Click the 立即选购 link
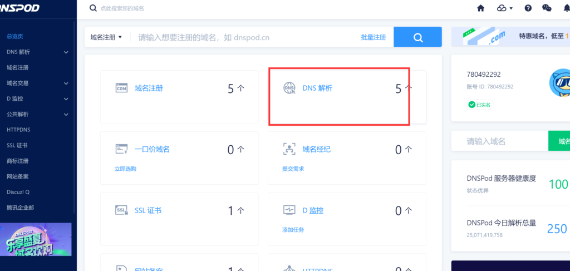 point(125,169)
